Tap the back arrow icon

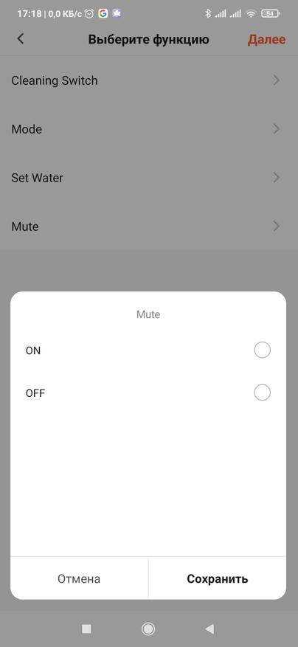pos(20,39)
